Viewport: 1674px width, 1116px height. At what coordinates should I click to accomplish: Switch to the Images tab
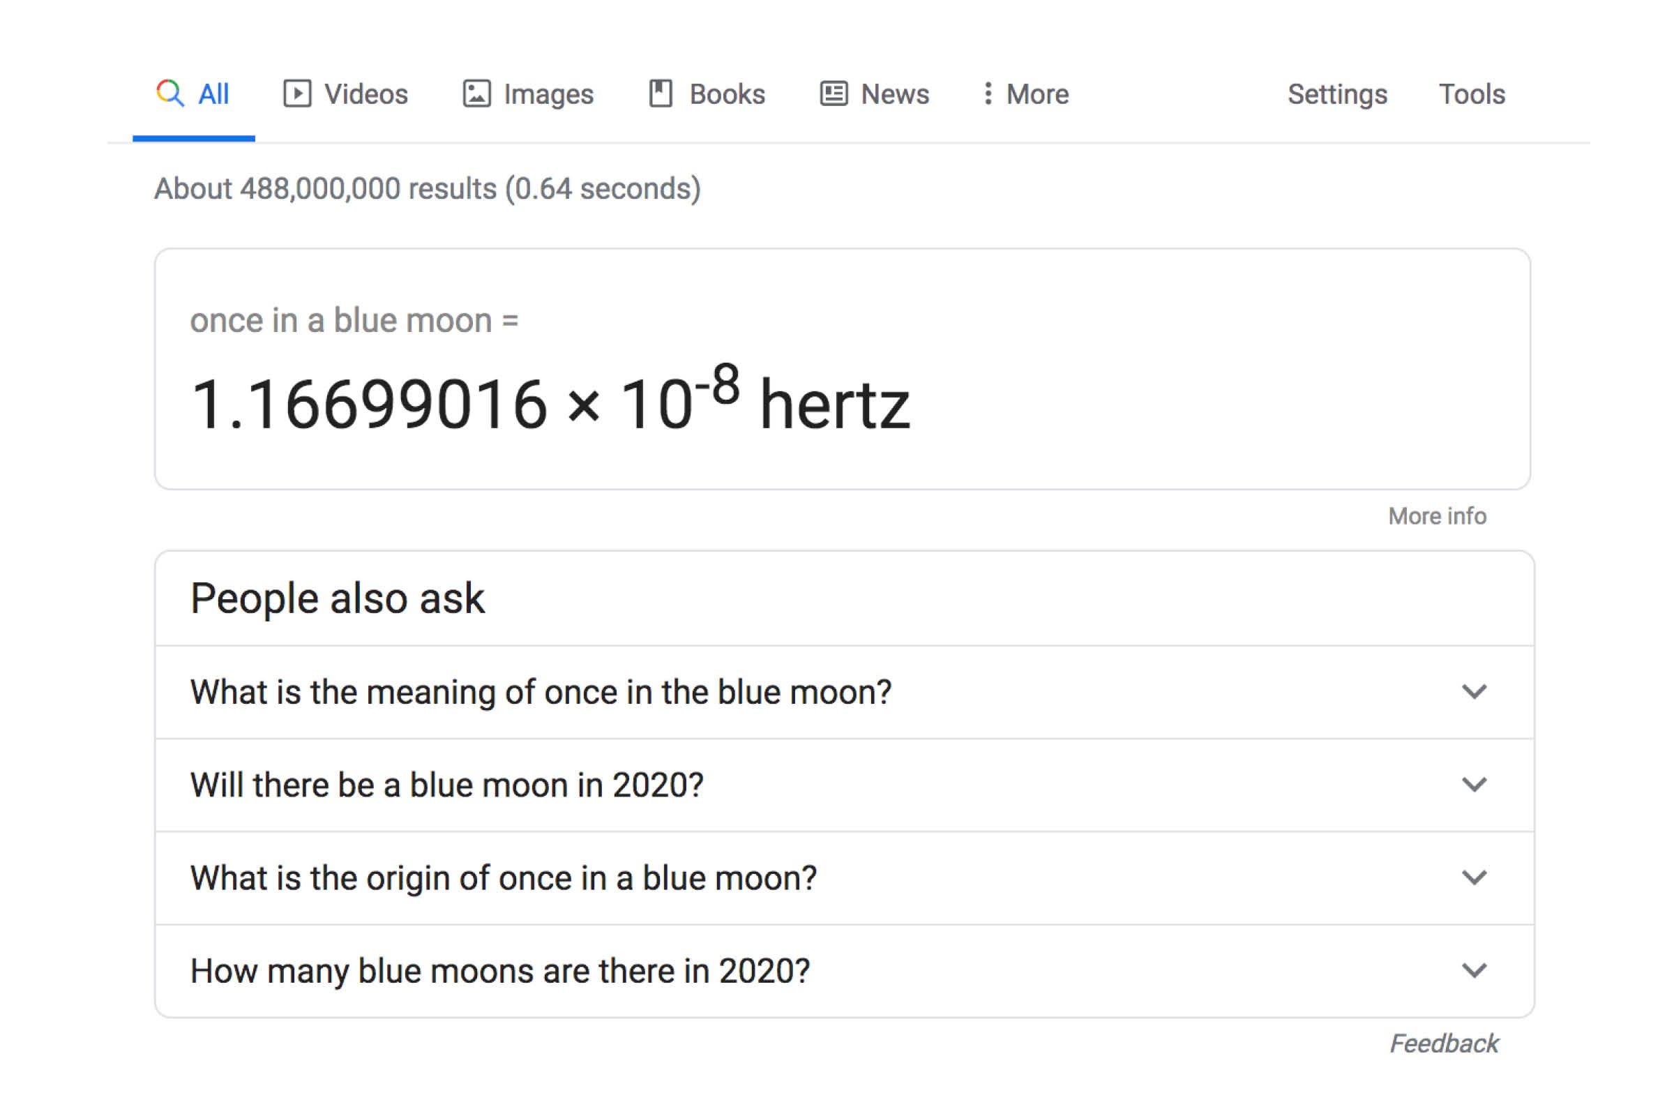pyautogui.click(x=549, y=93)
